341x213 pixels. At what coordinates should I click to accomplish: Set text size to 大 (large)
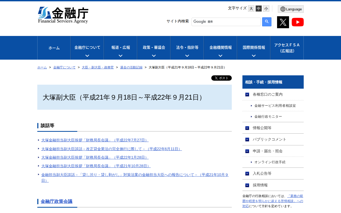pos(251,9)
